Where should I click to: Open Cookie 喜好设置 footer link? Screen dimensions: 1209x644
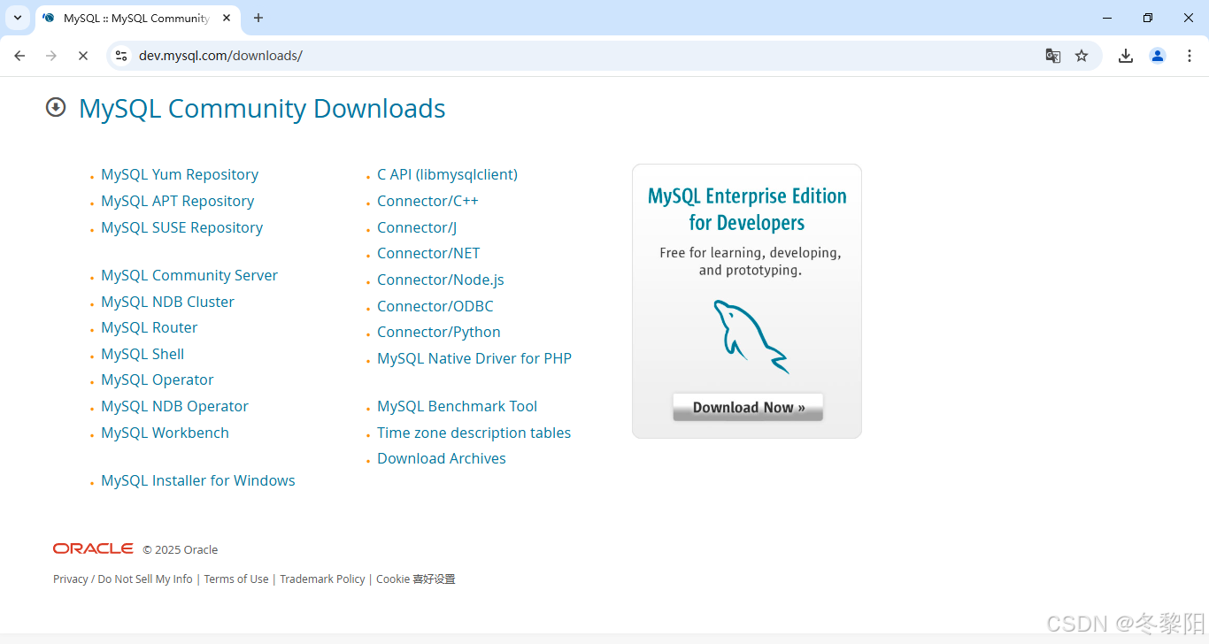coord(416,579)
